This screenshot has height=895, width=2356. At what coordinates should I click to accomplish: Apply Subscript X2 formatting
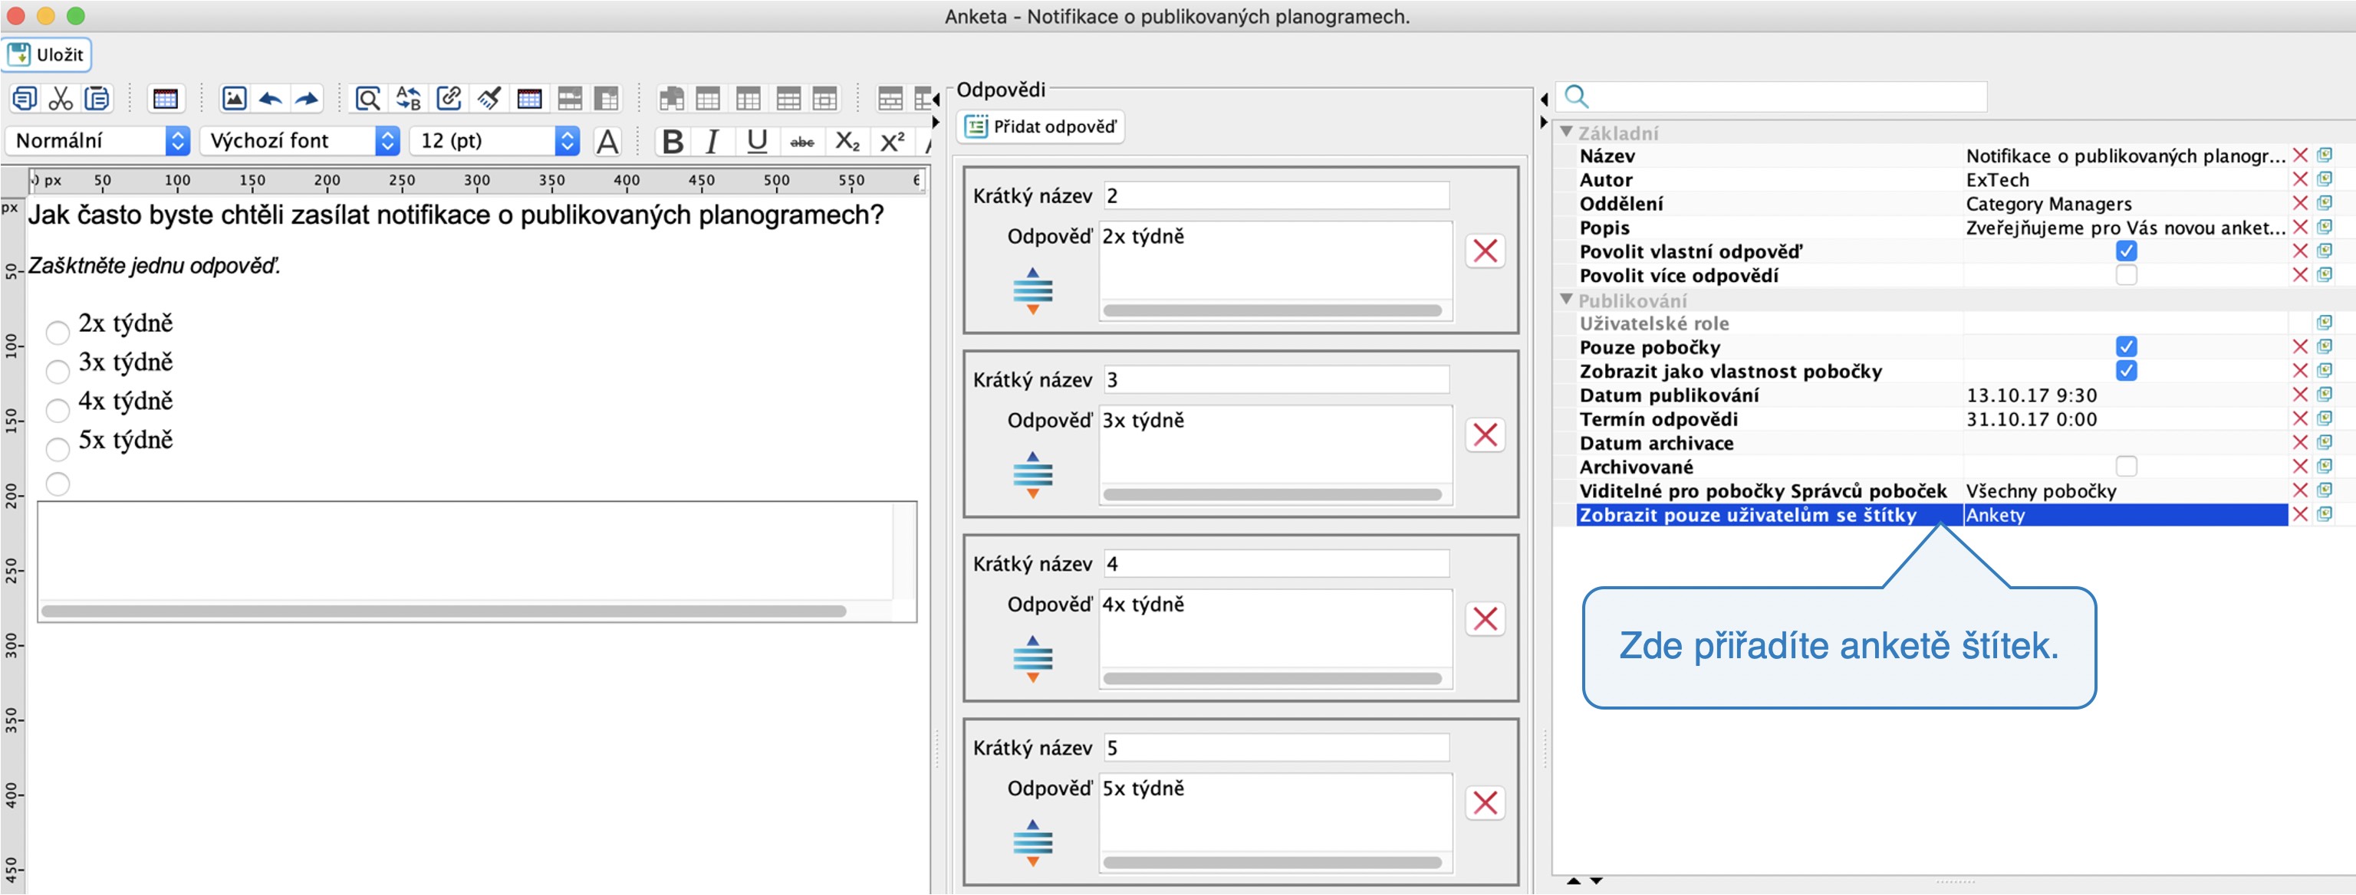point(847,142)
